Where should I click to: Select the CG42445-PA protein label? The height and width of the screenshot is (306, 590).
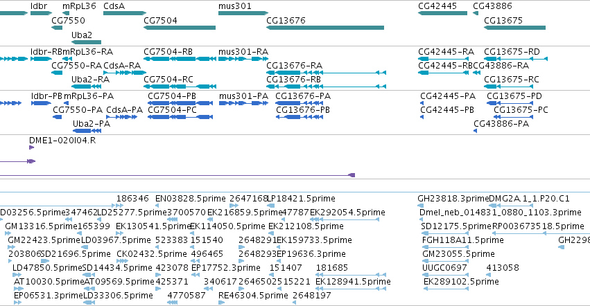(x=448, y=96)
